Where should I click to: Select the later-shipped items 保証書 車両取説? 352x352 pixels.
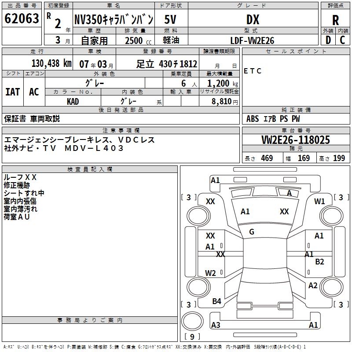[x=32, y=119]
